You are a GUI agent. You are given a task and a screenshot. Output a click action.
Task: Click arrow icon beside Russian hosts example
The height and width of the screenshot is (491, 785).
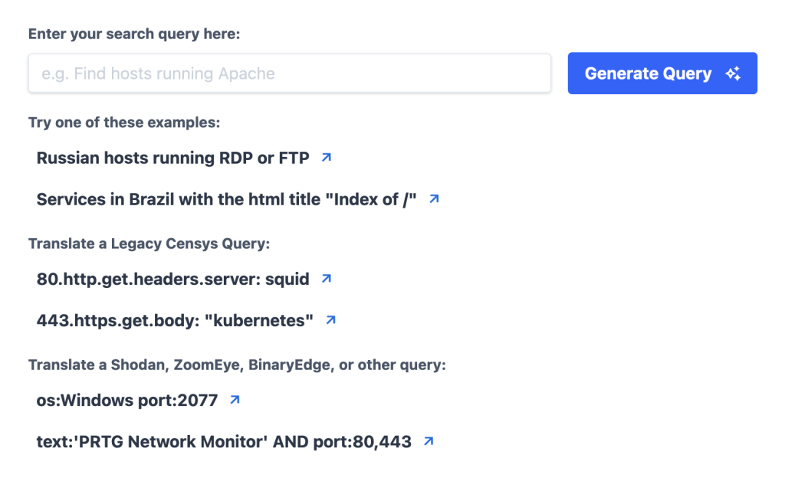327,158
